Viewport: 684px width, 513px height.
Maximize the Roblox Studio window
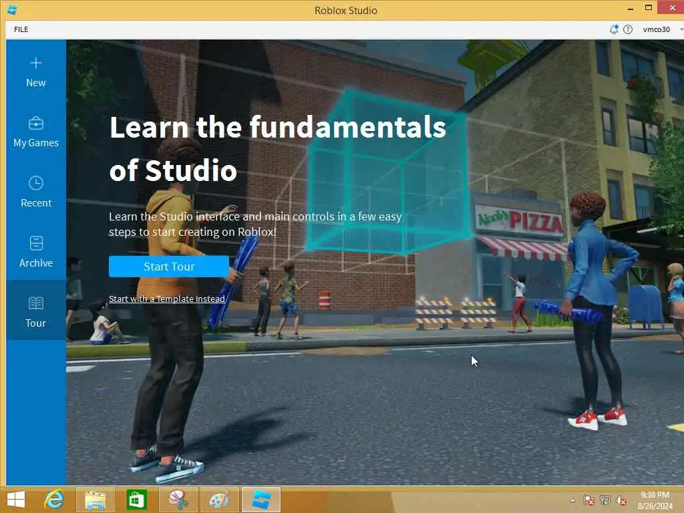pyautogui.click(x=649, y=8)
